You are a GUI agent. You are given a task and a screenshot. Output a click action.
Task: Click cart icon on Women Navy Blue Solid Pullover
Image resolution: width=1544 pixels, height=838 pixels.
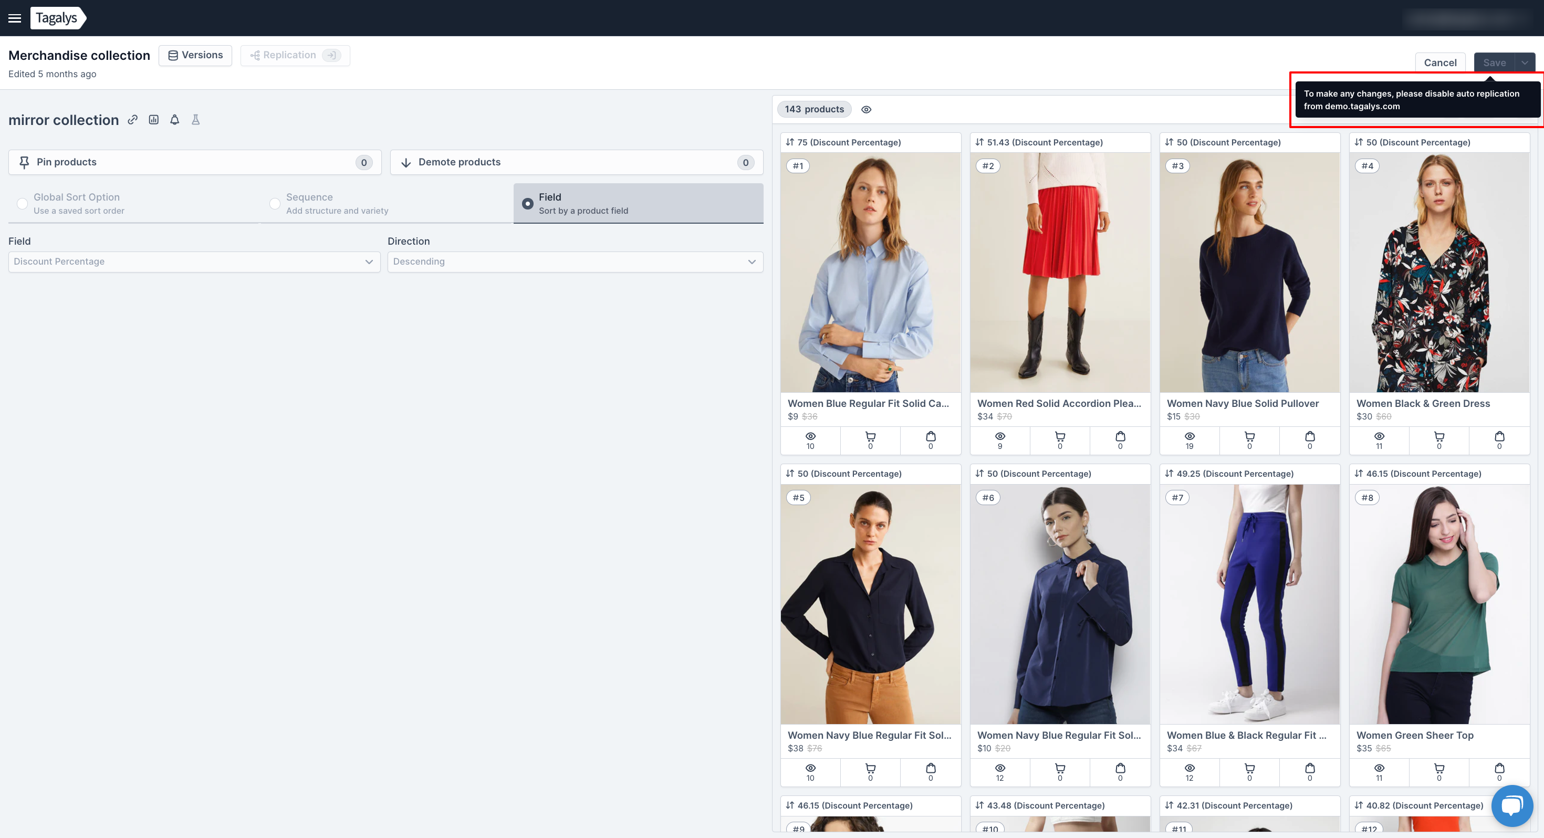point(1250,436)
